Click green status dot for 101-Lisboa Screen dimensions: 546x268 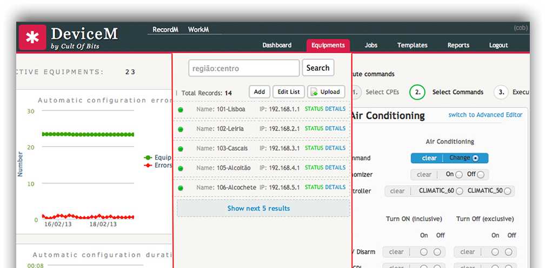(x=181, y=109)
